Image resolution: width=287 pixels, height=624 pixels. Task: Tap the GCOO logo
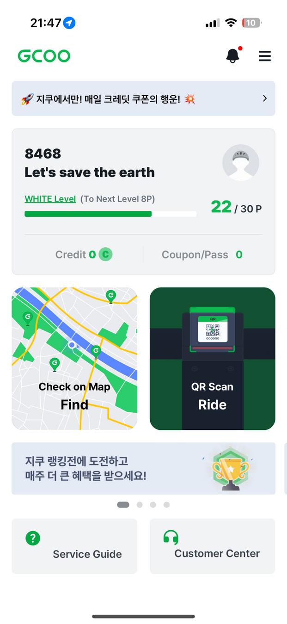(44, 56)
